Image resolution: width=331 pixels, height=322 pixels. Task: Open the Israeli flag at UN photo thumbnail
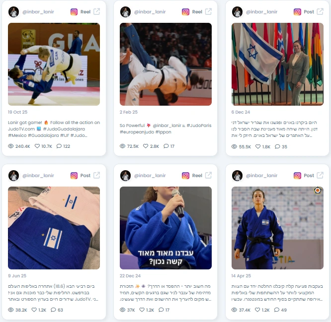[277, 64]
